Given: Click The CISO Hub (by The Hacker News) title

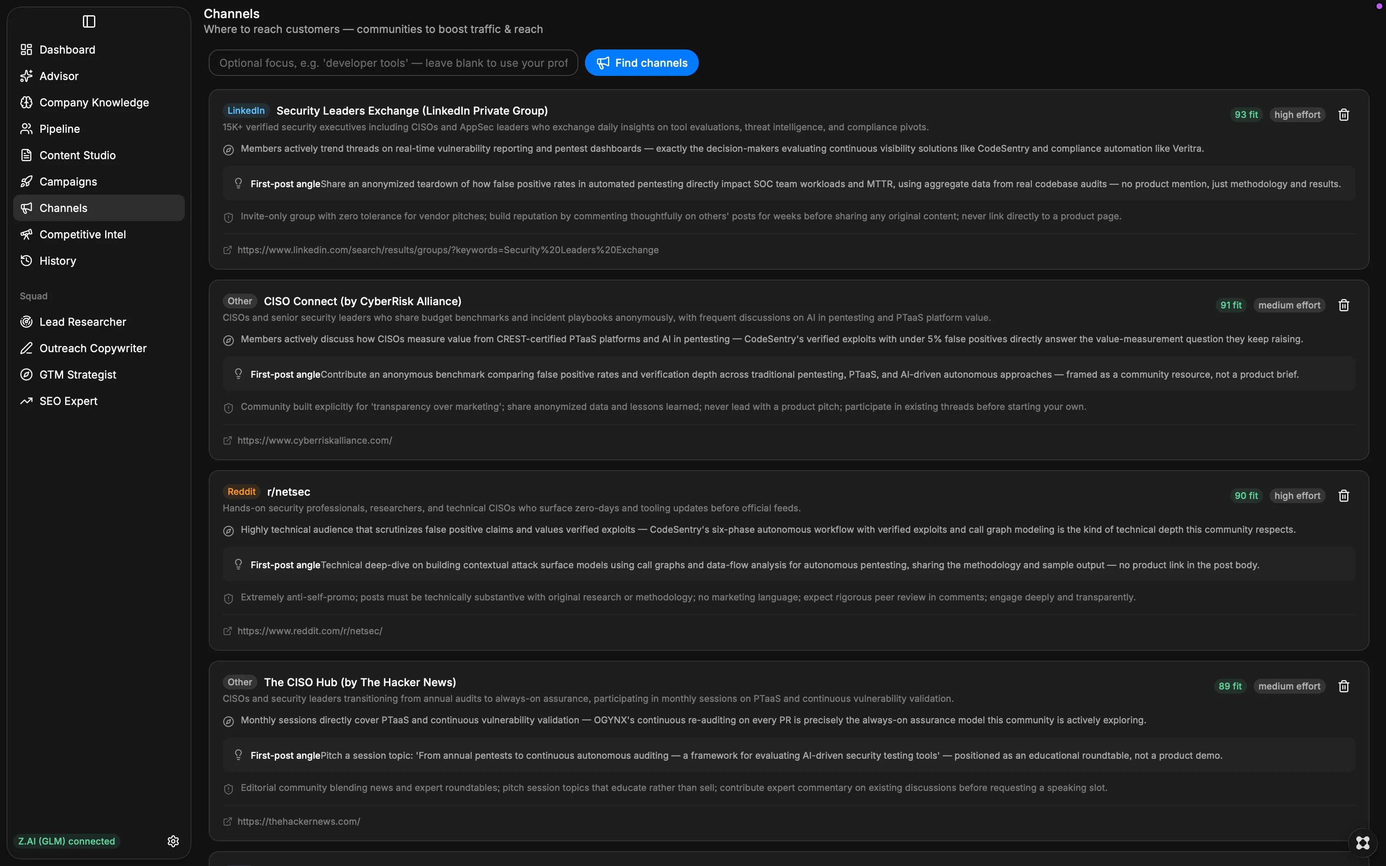Looking at the screenshot, I should pyautogui.click(x=360, y=682).
